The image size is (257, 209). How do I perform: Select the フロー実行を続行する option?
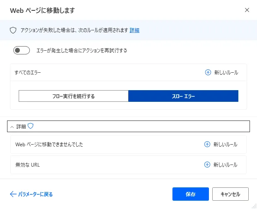point(73,96)
